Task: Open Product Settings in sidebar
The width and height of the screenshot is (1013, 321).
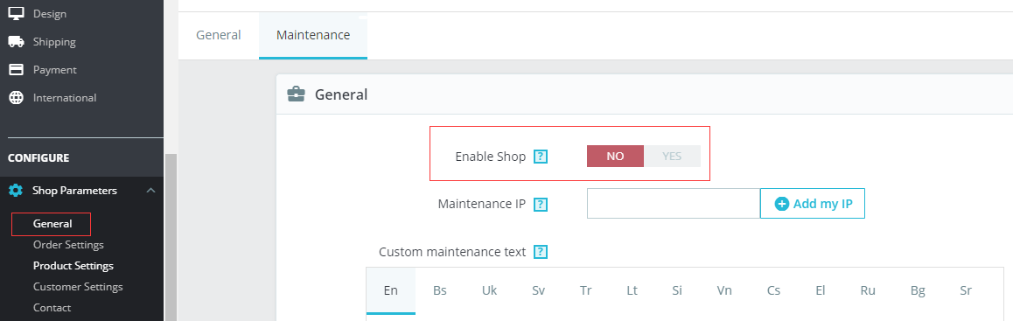Action: [73, 265]
